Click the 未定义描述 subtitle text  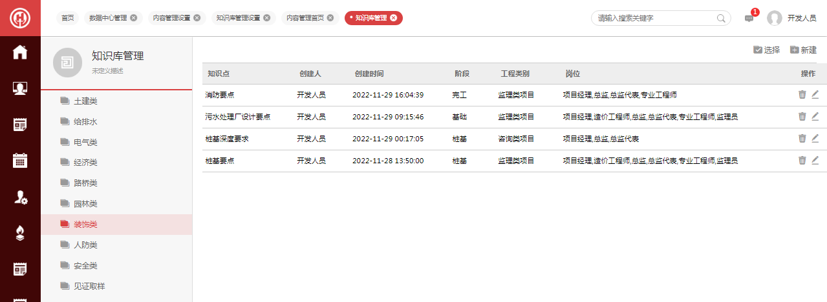pyautogui.click(x=107, y=70)
